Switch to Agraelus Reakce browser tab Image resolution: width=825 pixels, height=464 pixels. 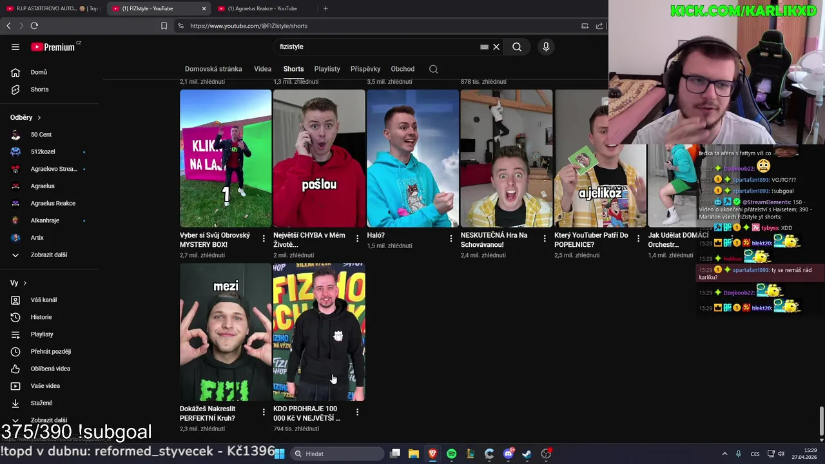(262, 8)
